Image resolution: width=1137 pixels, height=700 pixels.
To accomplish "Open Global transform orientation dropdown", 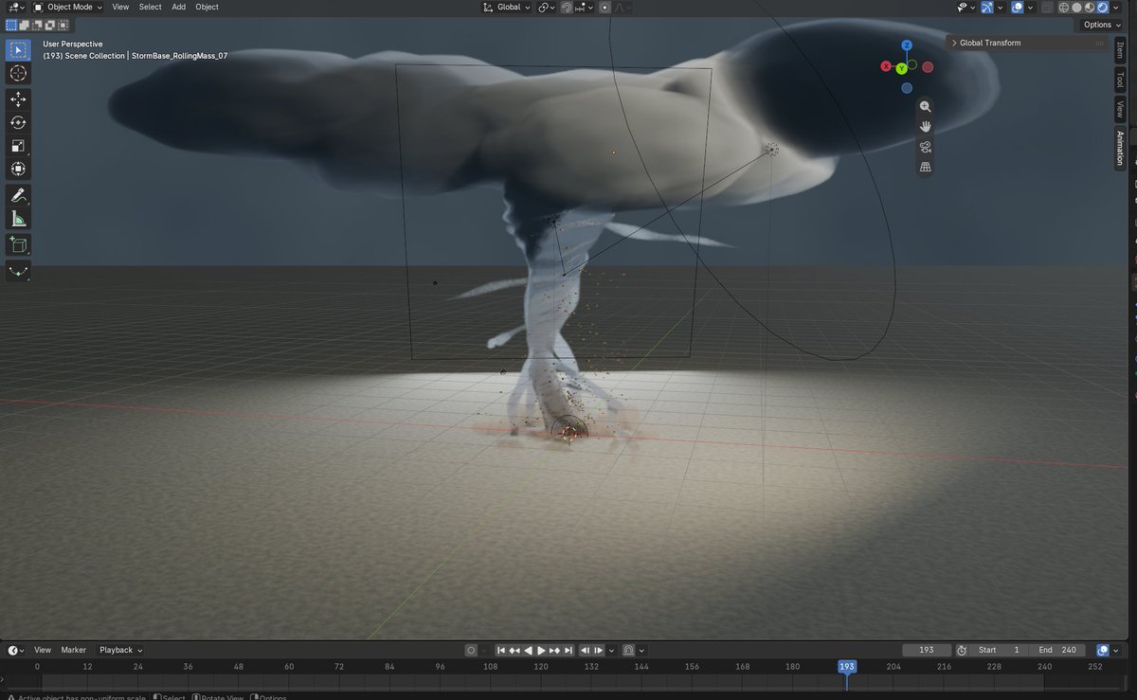I will pos(508,7).
